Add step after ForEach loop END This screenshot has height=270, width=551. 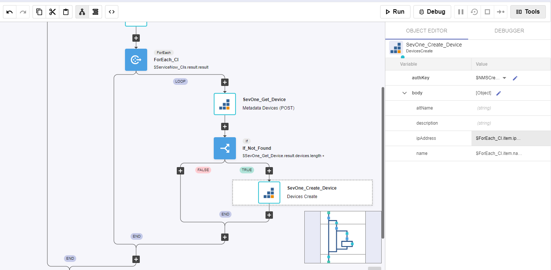pyautogui.click(x=136, y=259)
